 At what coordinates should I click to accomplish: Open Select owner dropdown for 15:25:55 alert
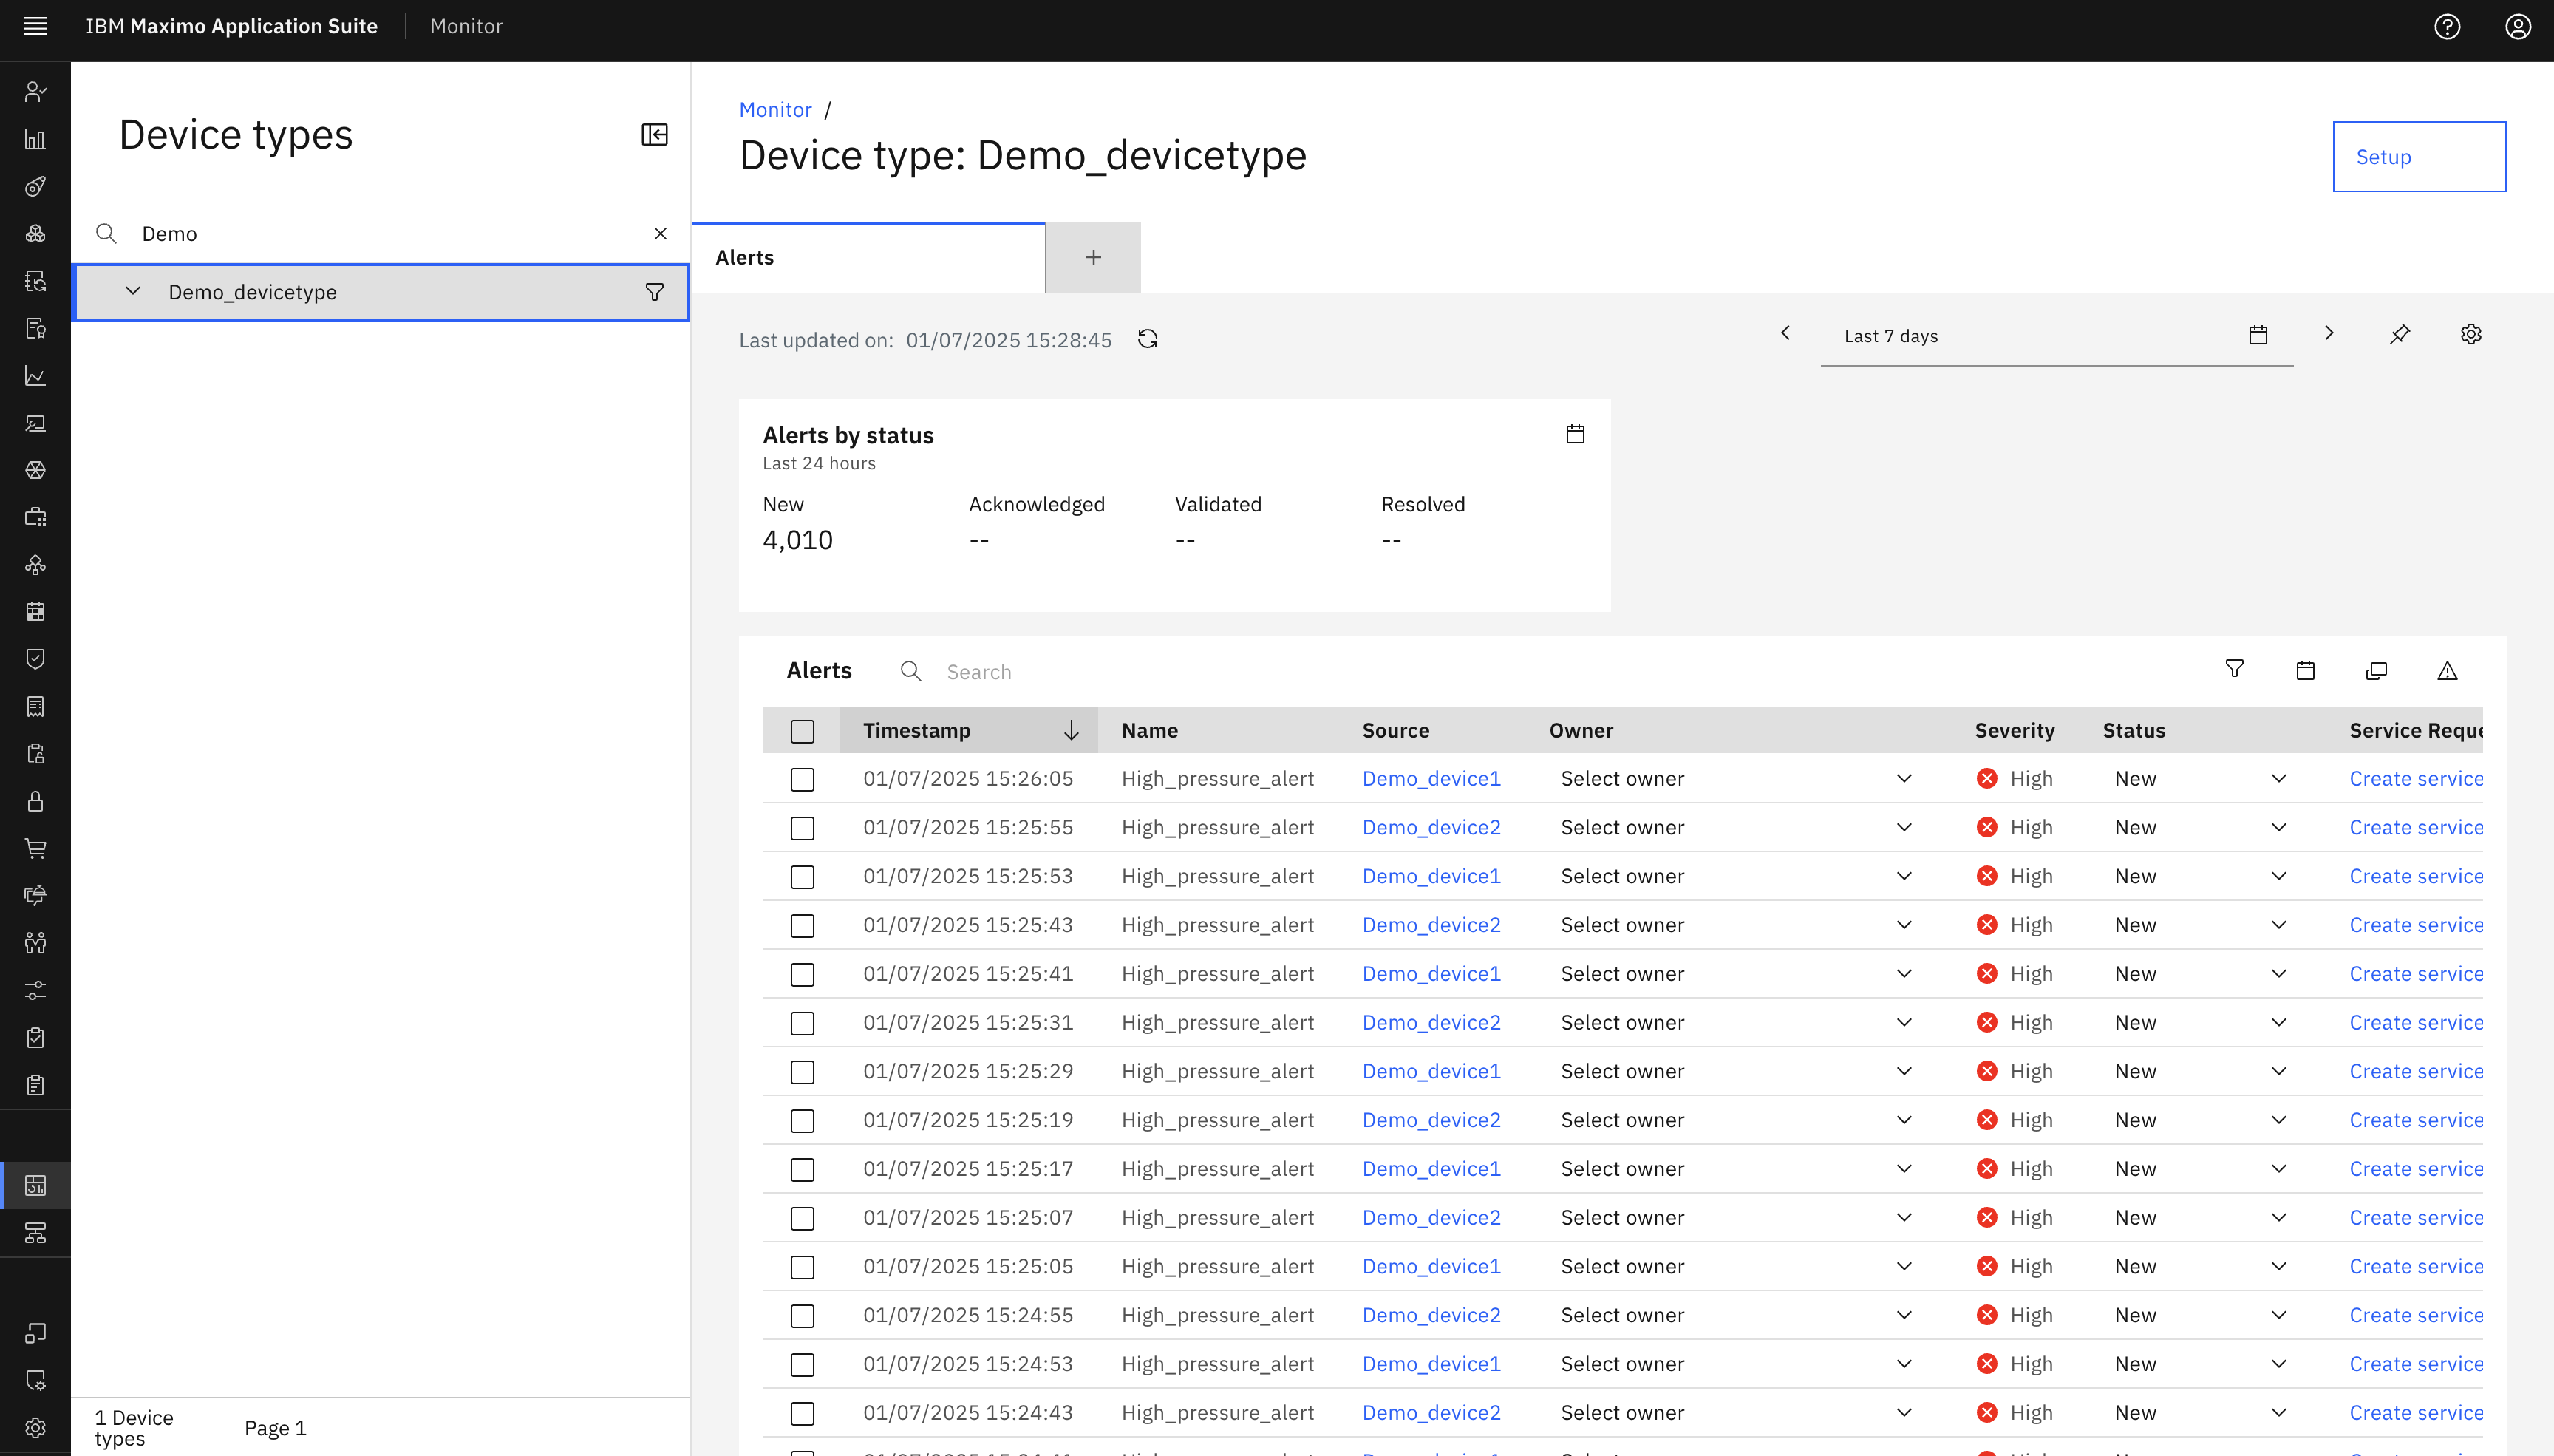pos(1737,827)
